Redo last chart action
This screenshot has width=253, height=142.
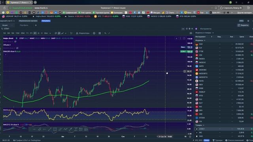(109, 33)
